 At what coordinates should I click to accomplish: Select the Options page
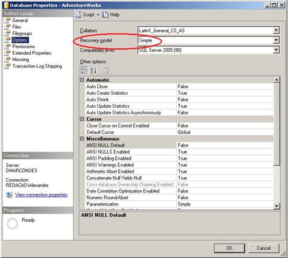(x=20, y=40)
